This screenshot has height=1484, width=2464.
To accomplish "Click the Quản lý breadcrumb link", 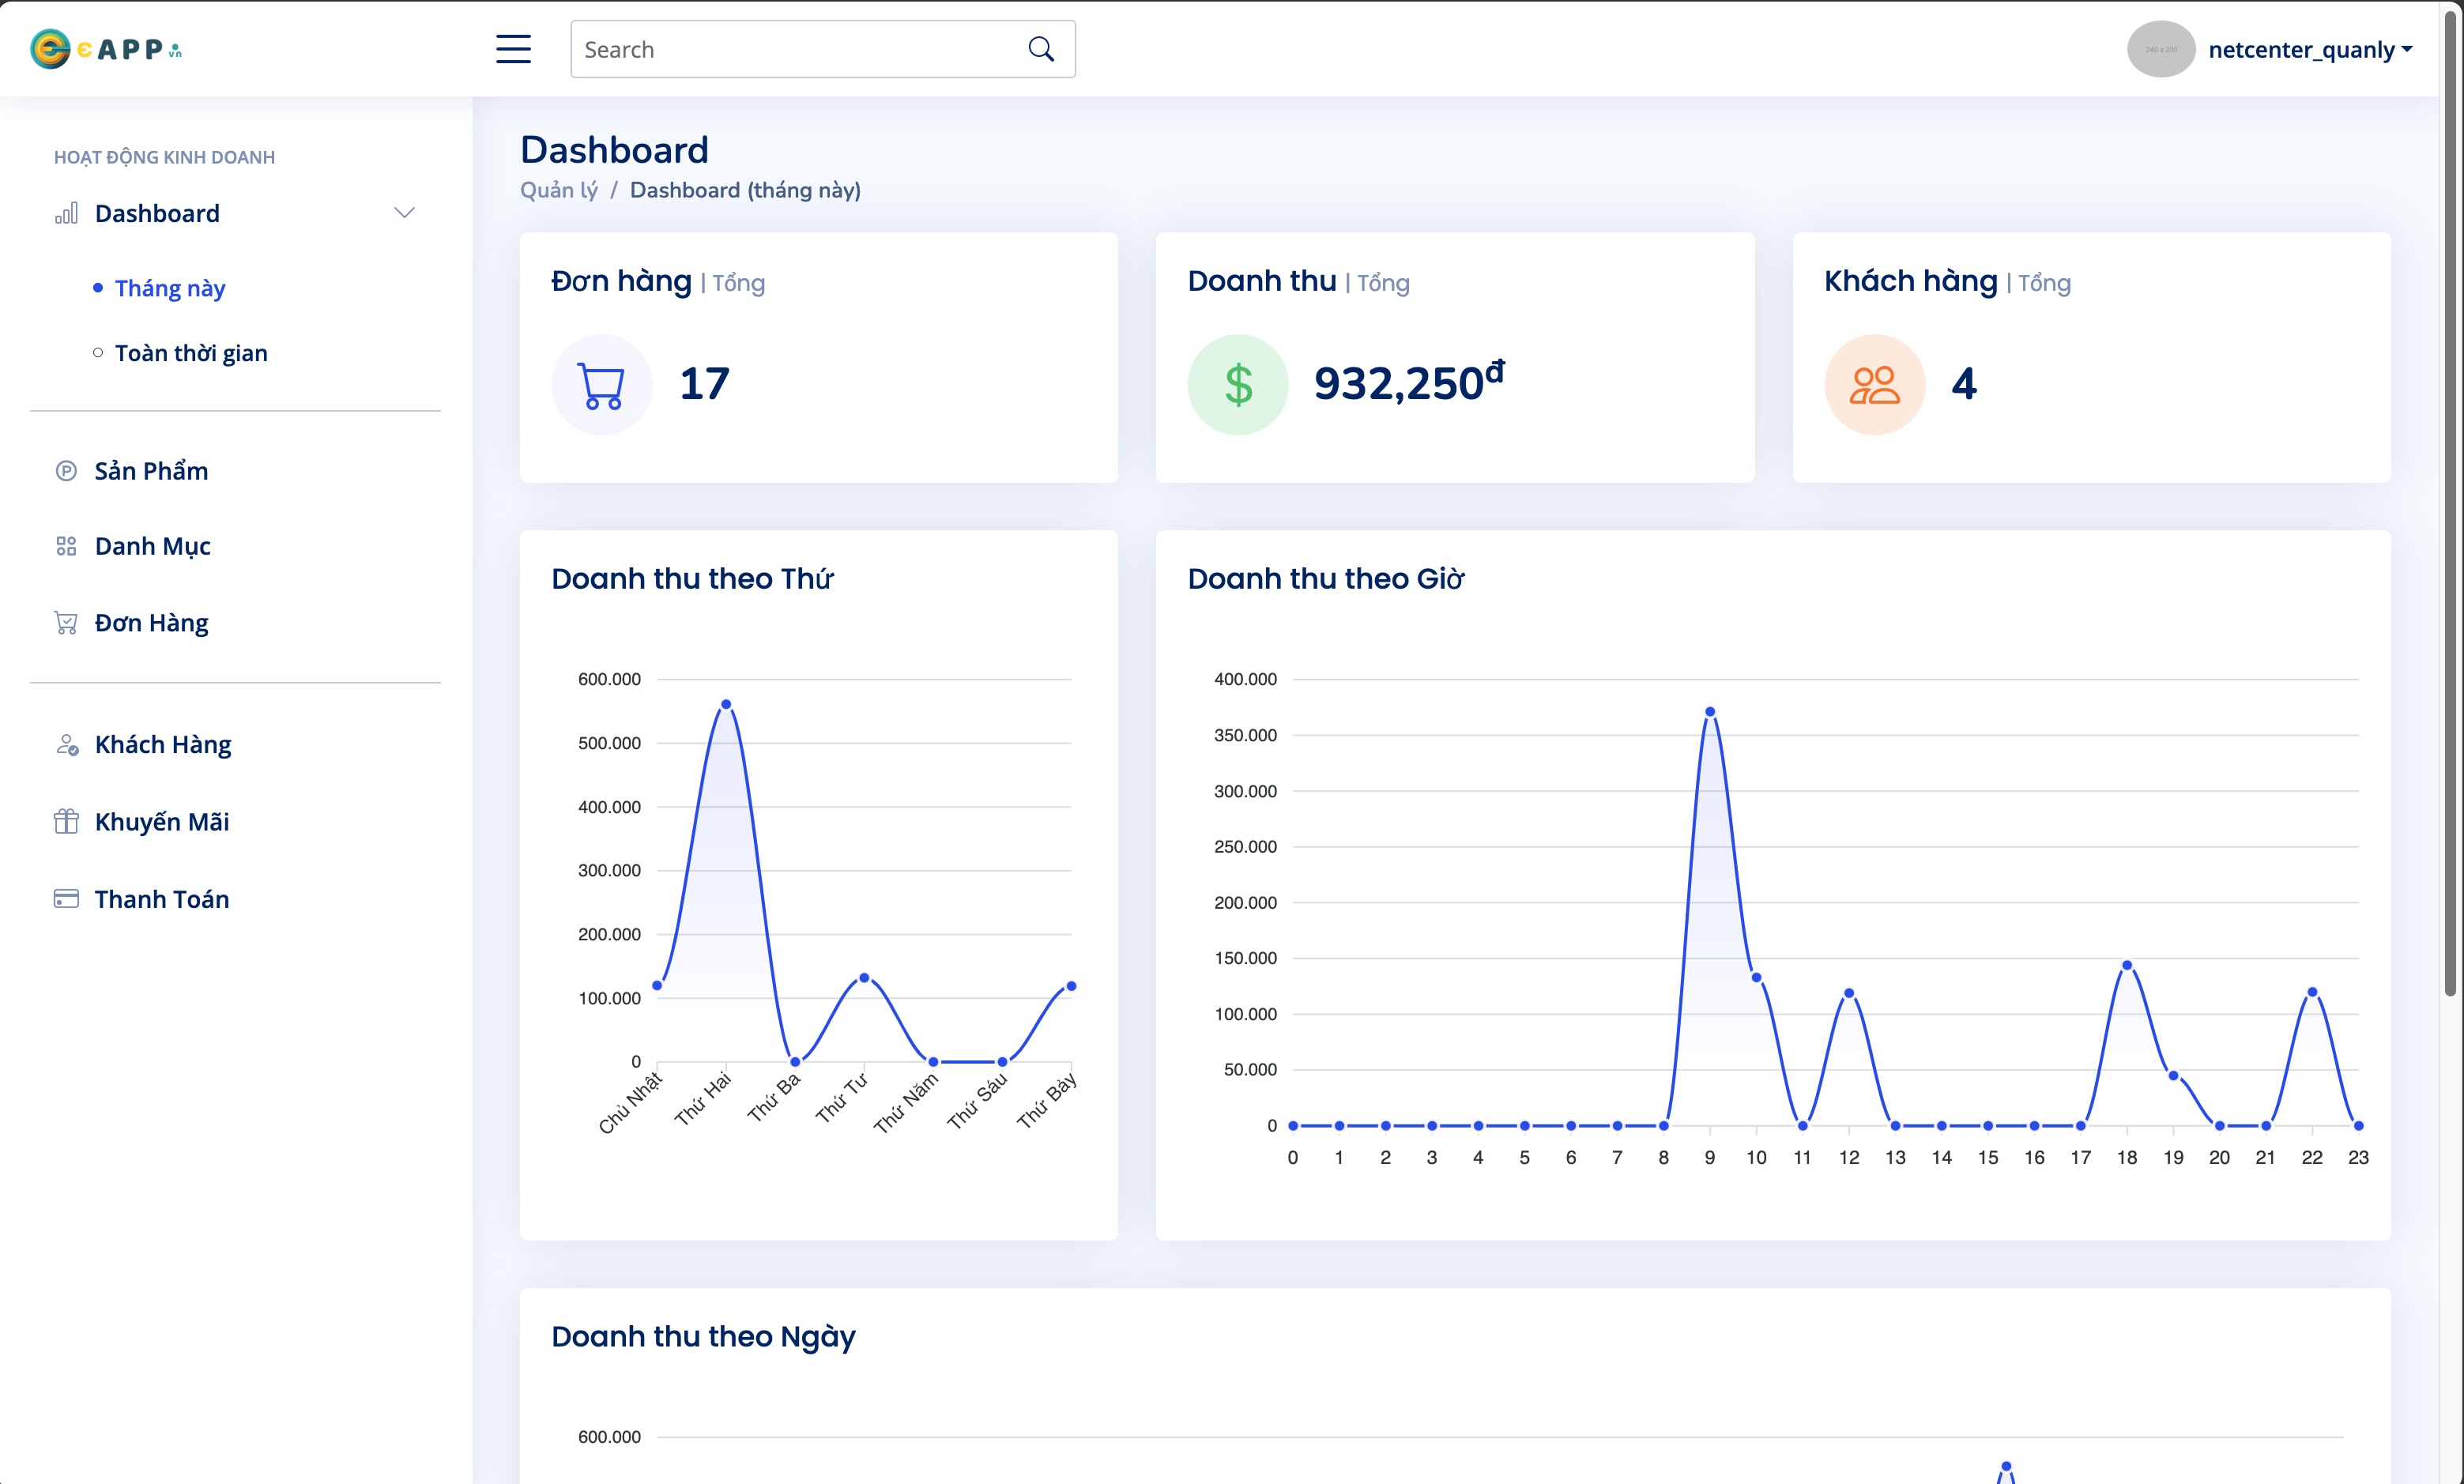I will coord(559,190).
